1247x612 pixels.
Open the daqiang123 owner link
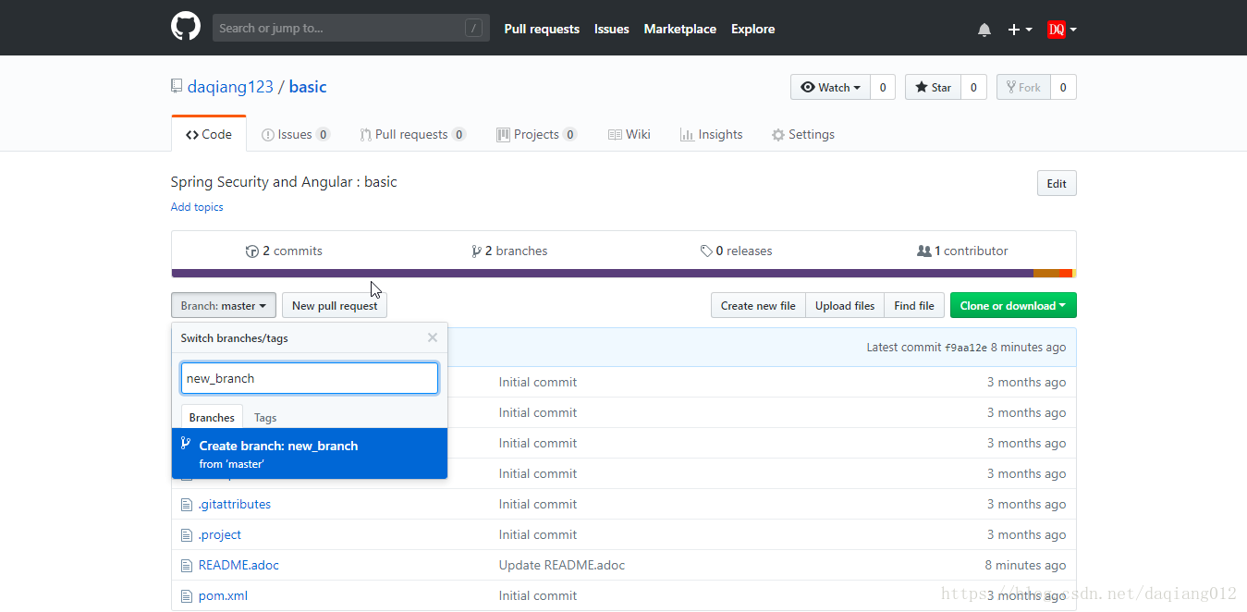pyautogui.click(x=230, y=87)
